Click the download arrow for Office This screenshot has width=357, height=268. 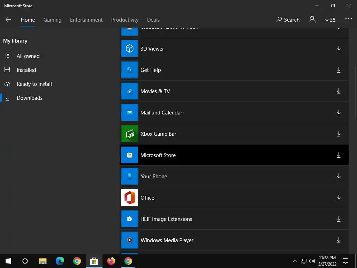point(339,198)
